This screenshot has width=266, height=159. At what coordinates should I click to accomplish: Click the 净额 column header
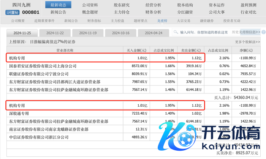tap(250, 50)
